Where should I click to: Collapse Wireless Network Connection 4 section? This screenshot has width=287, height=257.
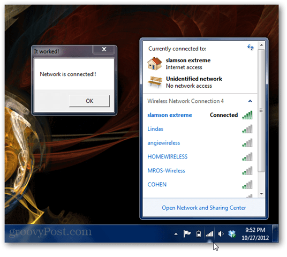tap(250, 101)
